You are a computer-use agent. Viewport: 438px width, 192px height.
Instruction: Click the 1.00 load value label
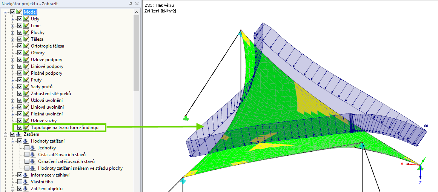click(x=425, y=126)
